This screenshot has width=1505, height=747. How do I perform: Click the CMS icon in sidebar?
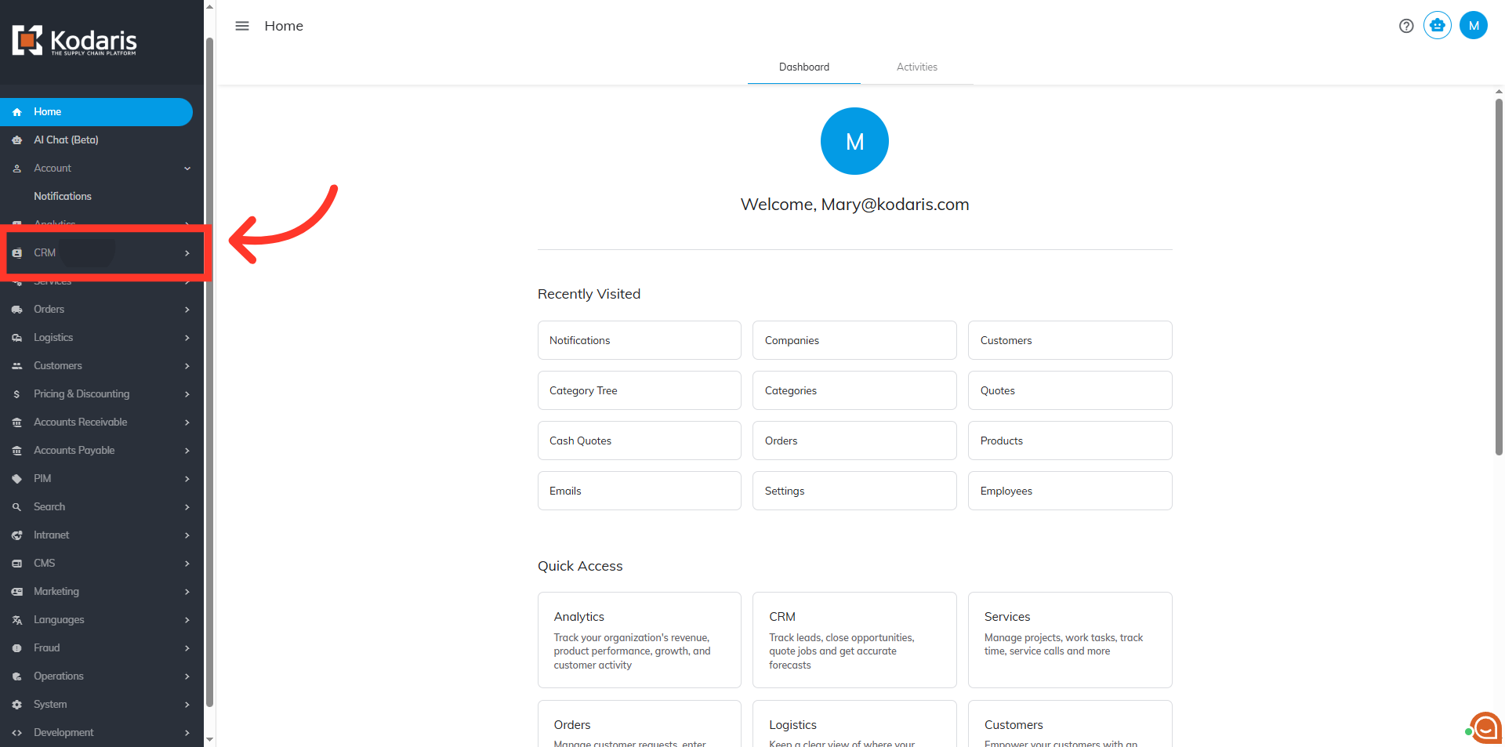[17, 564]
